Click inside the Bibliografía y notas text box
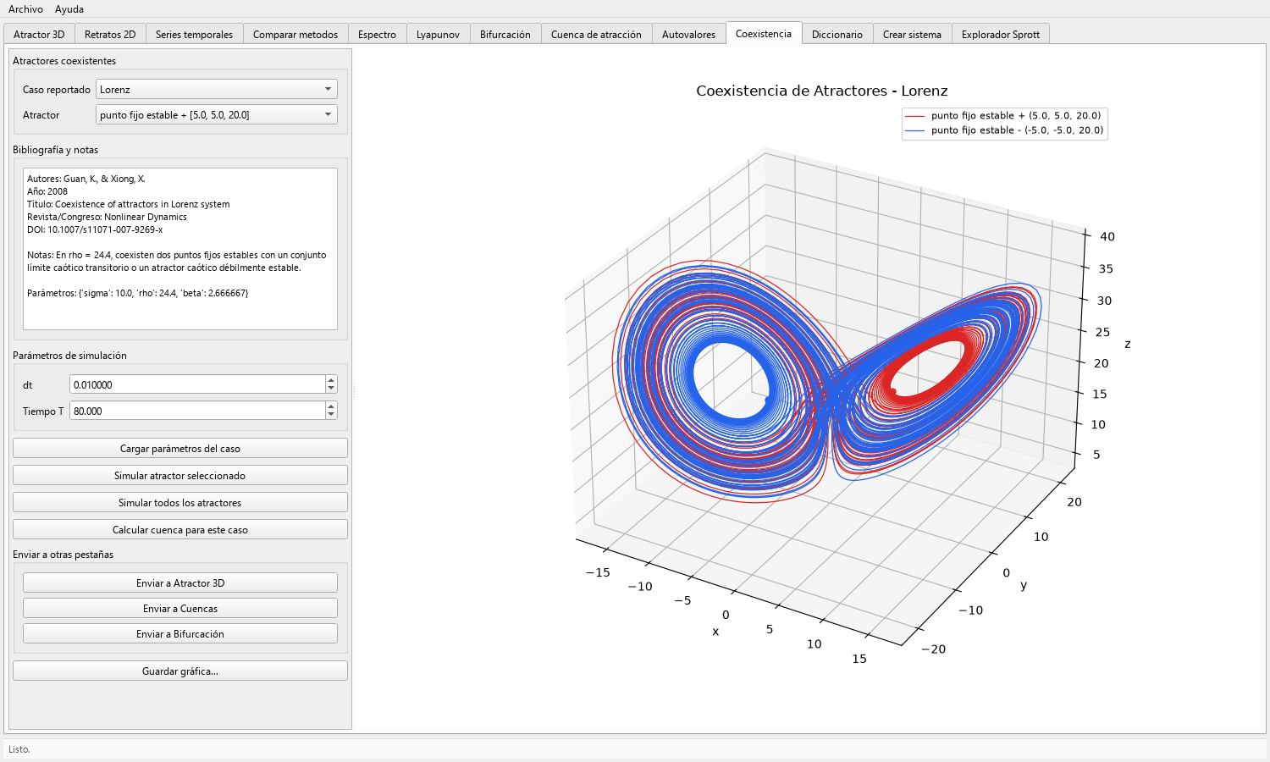The height and width of the screenshot is (762, 1270). click(x=180, y=249)
